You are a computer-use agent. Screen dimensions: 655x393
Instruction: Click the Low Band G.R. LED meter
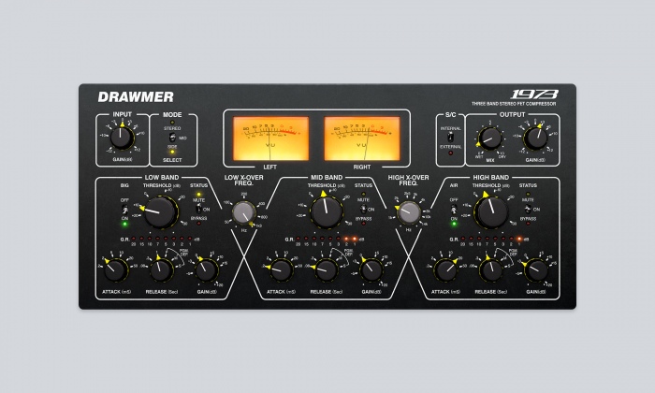point(162,240)
